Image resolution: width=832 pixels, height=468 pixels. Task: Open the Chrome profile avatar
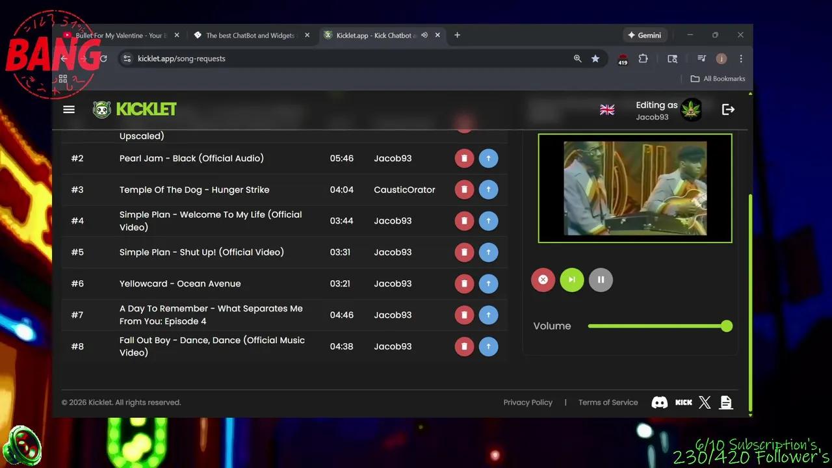(x=721, y=58)
